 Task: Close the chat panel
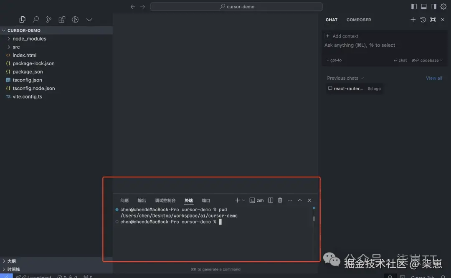pyautogui.click(x=443, y=20)
